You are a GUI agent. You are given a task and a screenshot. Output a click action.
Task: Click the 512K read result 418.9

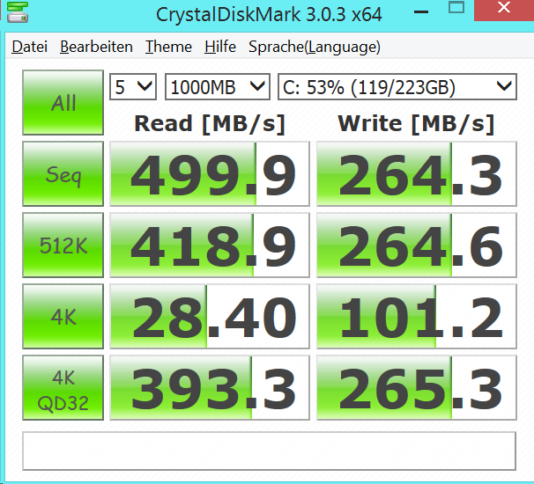[x=210, y=245]
